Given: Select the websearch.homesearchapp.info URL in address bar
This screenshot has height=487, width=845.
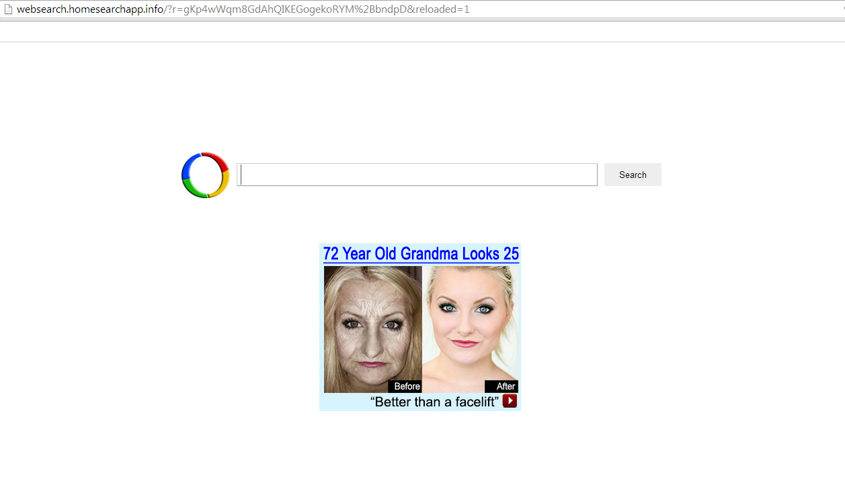Looking at the screenshot, I should pyautogui.click(x=243, y=9).
